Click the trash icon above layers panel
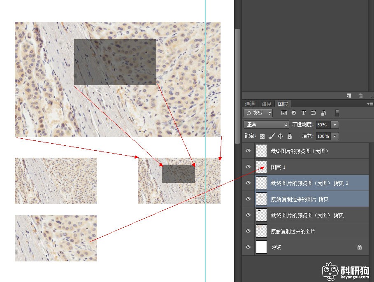 [360, 96]
